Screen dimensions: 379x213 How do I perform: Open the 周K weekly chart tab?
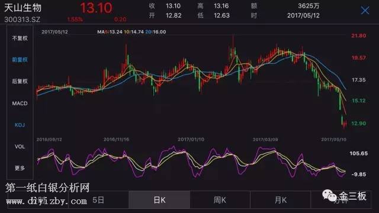tap(220, 200)
